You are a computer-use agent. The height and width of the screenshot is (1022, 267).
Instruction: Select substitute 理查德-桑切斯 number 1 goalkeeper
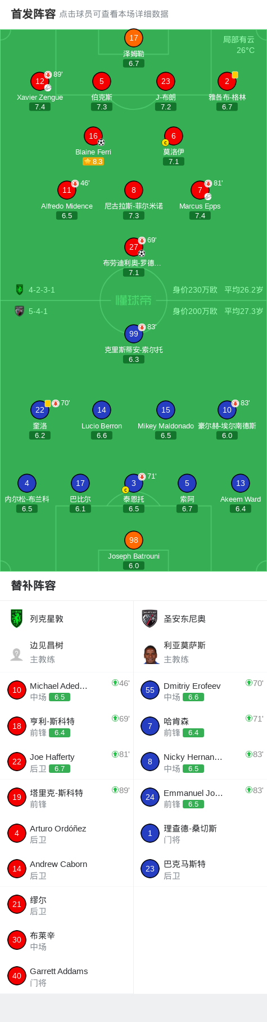pos(200,833)
